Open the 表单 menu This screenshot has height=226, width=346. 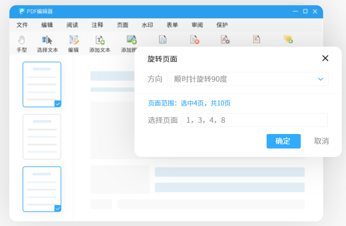[172, 25]
